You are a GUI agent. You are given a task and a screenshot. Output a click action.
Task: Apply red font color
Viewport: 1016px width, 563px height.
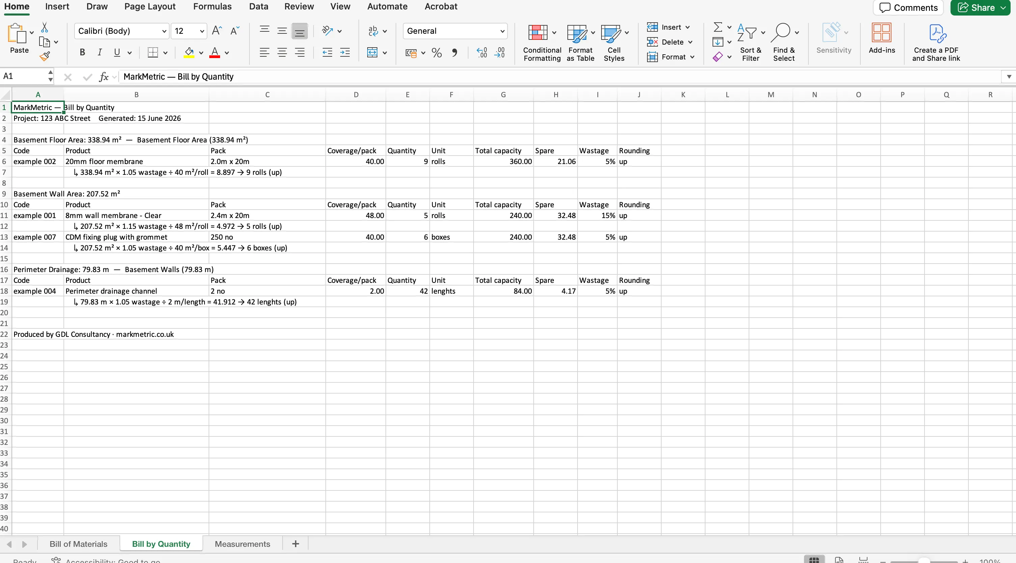[x=215, y=52]
